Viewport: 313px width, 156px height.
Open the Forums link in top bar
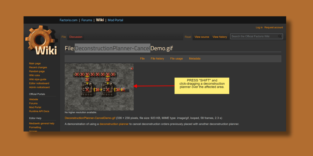87,20
